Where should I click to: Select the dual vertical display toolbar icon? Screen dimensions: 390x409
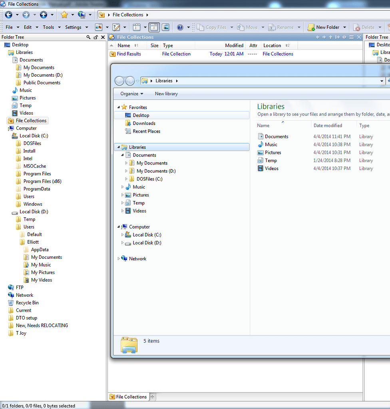click(154, 27)
